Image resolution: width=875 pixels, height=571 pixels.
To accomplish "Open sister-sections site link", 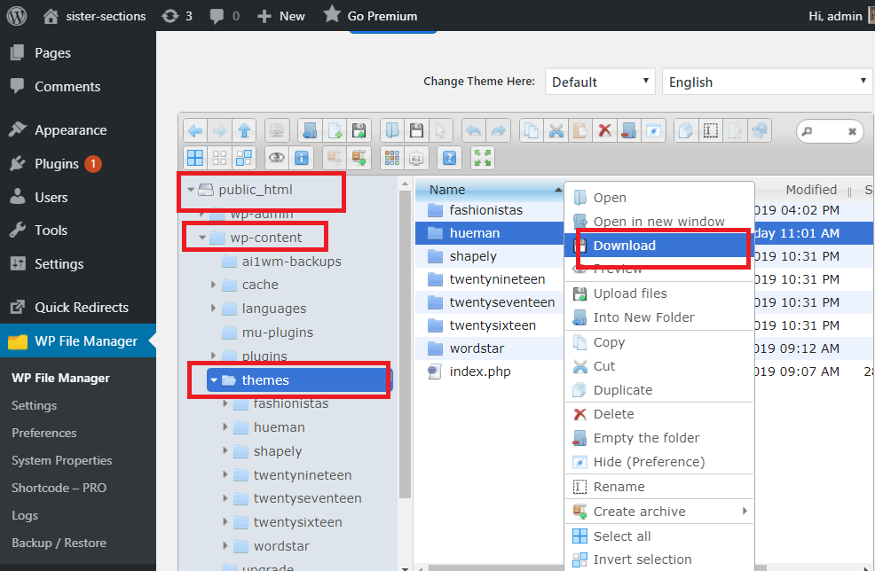I will pyautogui.click(x=95, y=16).
